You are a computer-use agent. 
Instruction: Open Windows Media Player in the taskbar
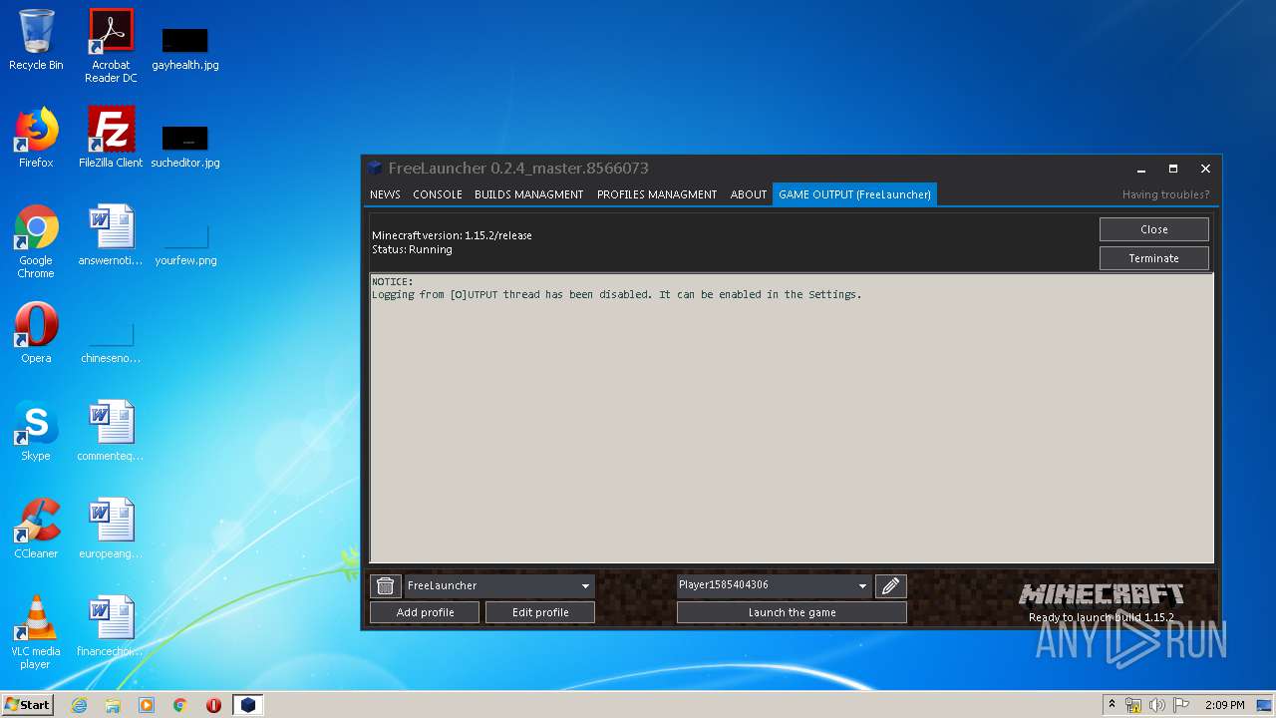click(x=147, y=705)
